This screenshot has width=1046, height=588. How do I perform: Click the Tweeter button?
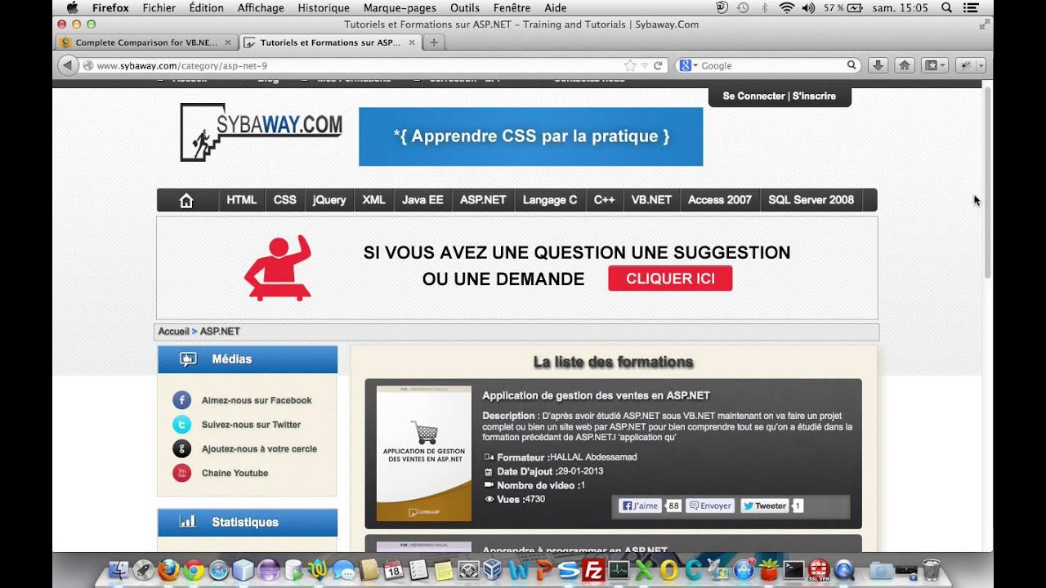coord(765,506)
